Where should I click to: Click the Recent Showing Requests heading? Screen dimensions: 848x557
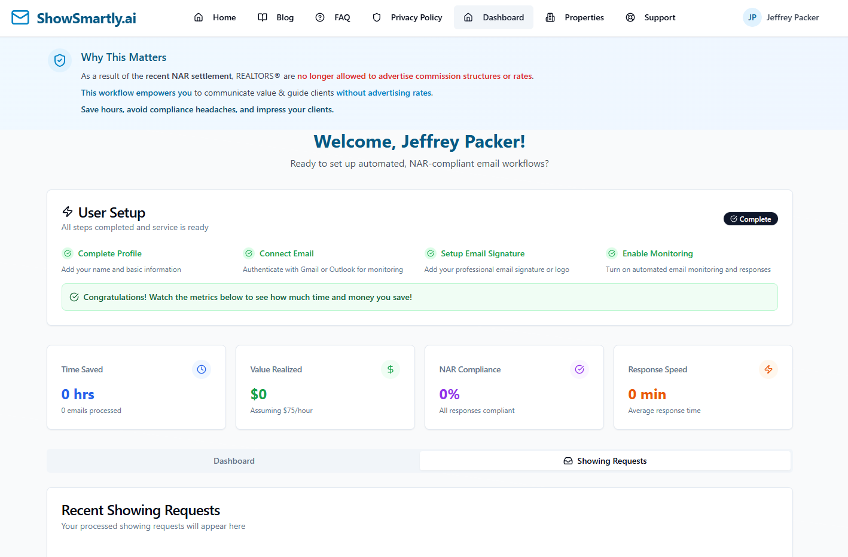pos(141,510)
